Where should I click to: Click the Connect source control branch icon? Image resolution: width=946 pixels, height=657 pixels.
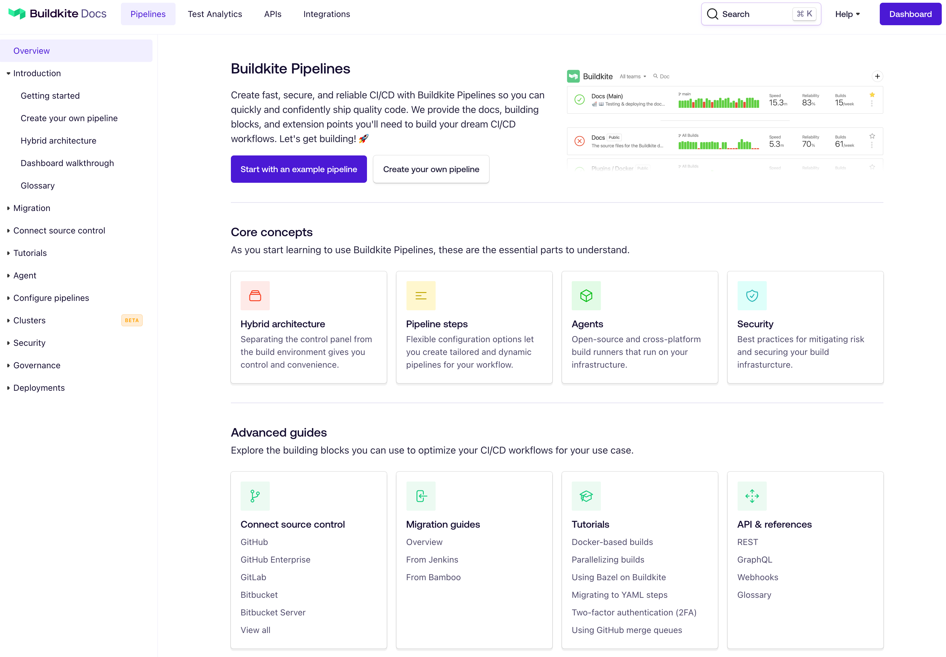255,496
